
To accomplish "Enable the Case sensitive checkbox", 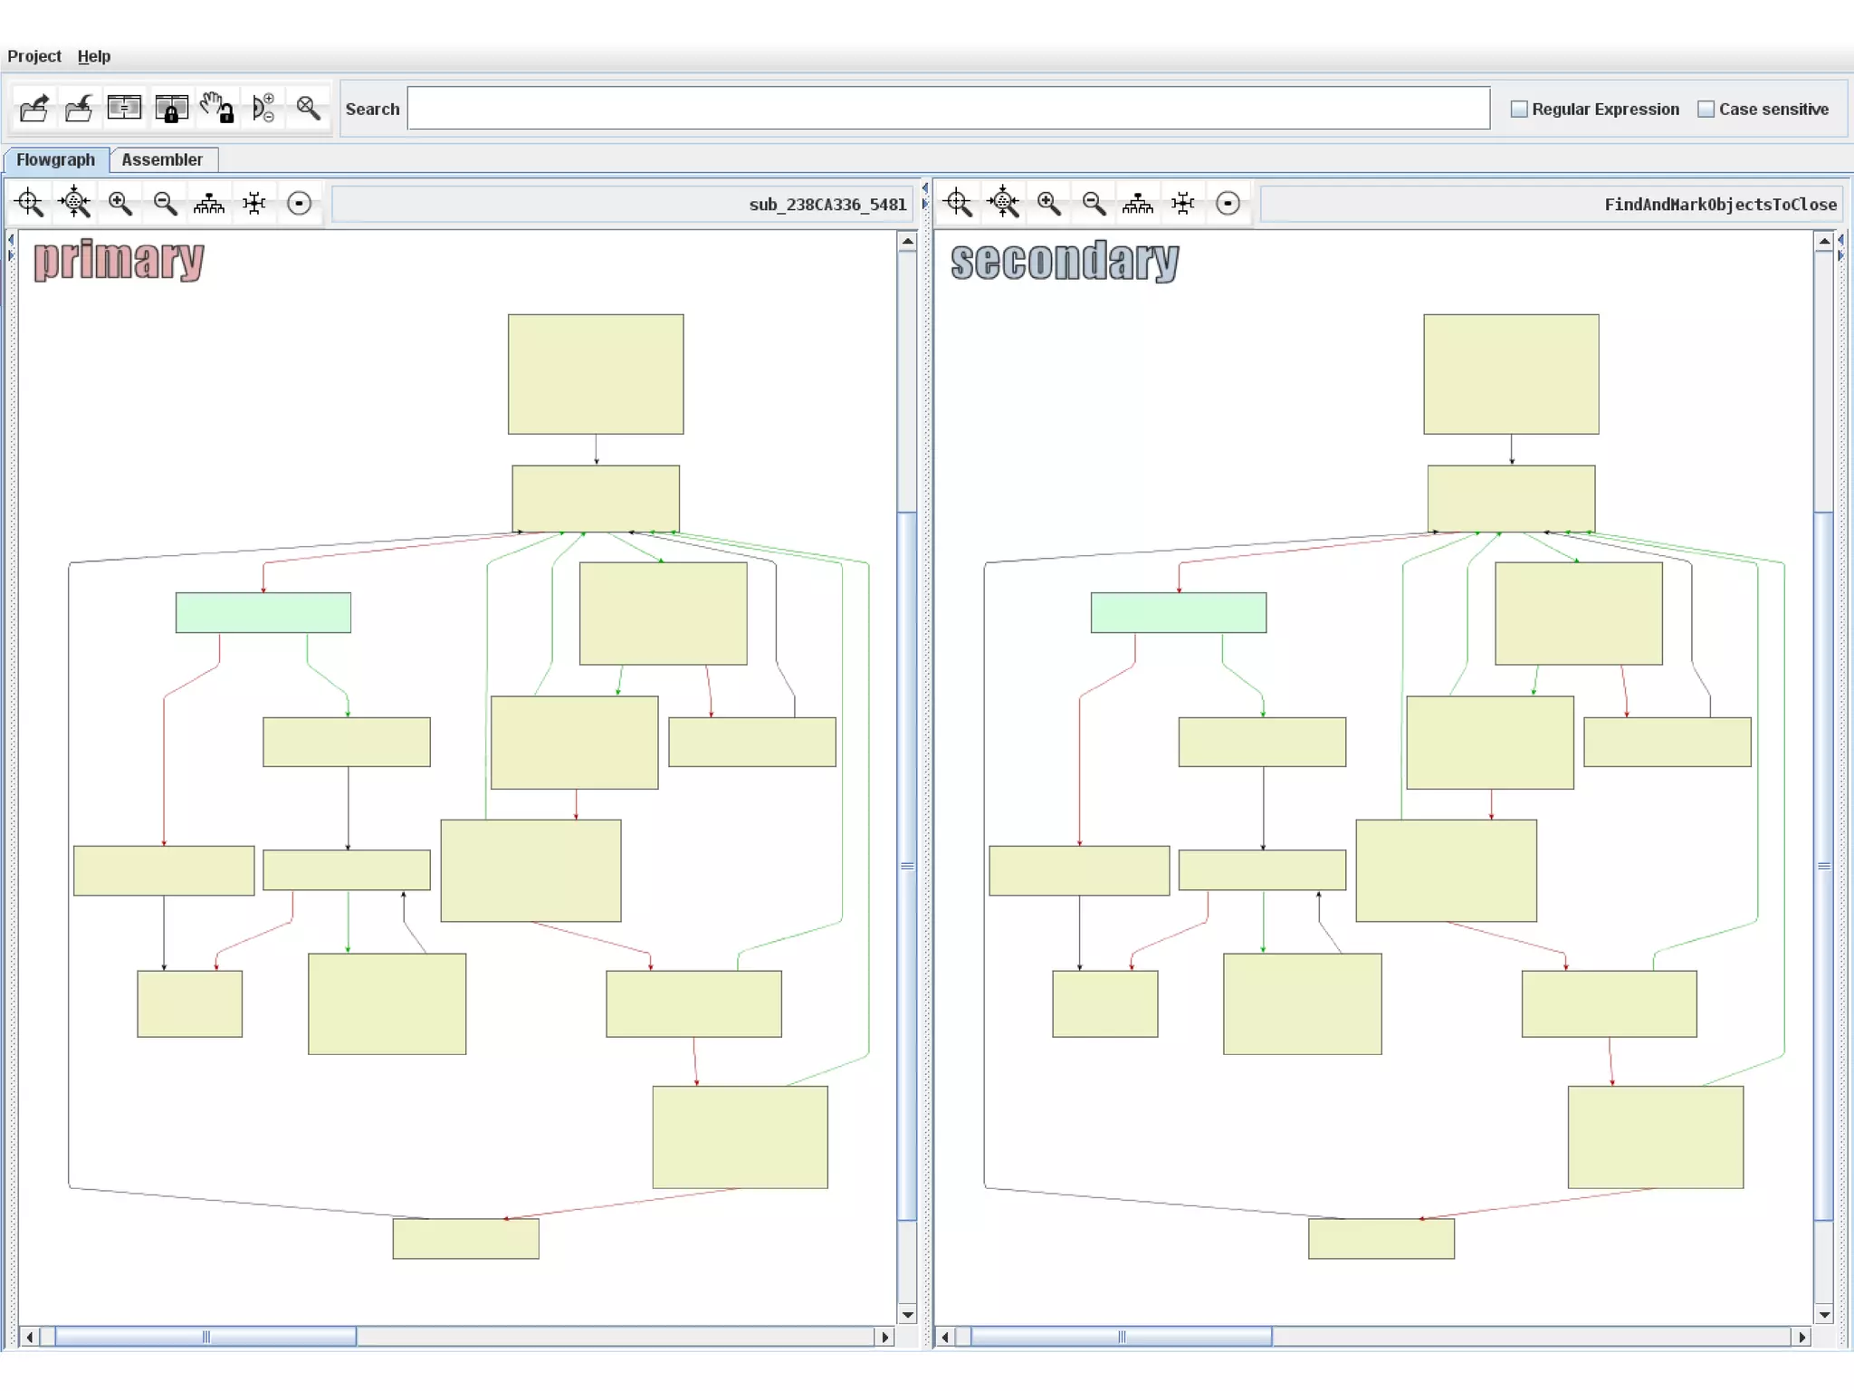I will click(x=1706, y=110).
